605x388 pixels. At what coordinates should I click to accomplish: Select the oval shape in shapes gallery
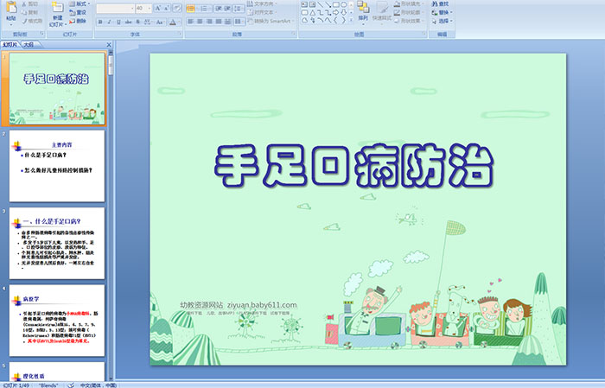(x=344, y=4)
